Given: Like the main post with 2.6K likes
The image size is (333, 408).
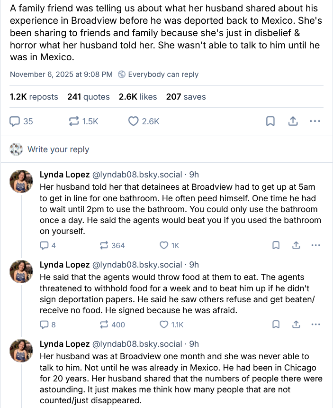Looking at the screenshot, I should (134, 121).
